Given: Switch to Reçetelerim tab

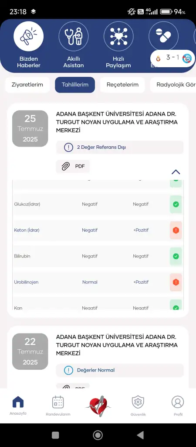Looking at the screenshot, I should coord(122,85).
